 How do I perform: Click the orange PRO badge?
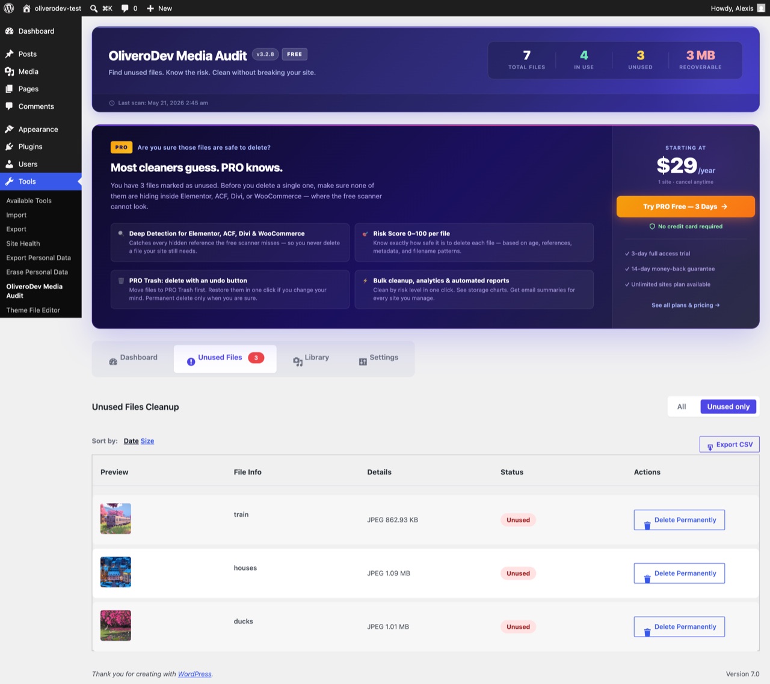tap(122, 147)
